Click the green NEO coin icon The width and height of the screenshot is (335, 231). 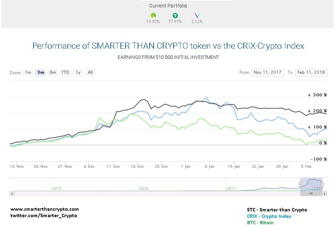point(153,15)
